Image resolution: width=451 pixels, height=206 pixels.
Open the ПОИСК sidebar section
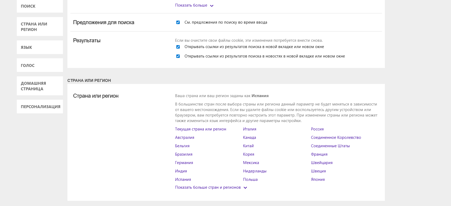tap(40, 6)
